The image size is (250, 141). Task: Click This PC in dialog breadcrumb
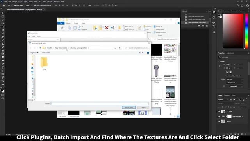click(x=50, y=48)
